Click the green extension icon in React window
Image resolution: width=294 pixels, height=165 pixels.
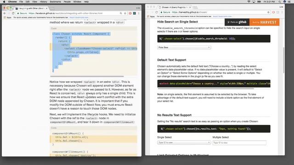(135, 13)
